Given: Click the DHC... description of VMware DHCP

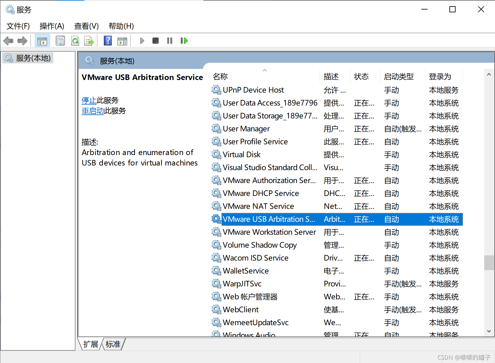Looking at the screenshot, I should click(335, 193).
